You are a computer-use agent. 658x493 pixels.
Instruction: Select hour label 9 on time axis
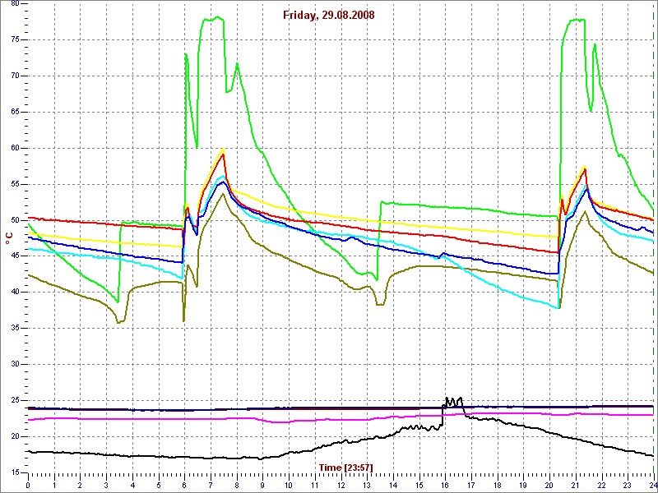(262, 486)
